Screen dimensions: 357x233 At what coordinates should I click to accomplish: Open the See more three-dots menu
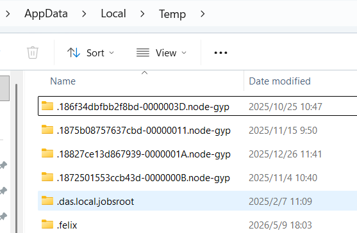click(x=220, y=52)
